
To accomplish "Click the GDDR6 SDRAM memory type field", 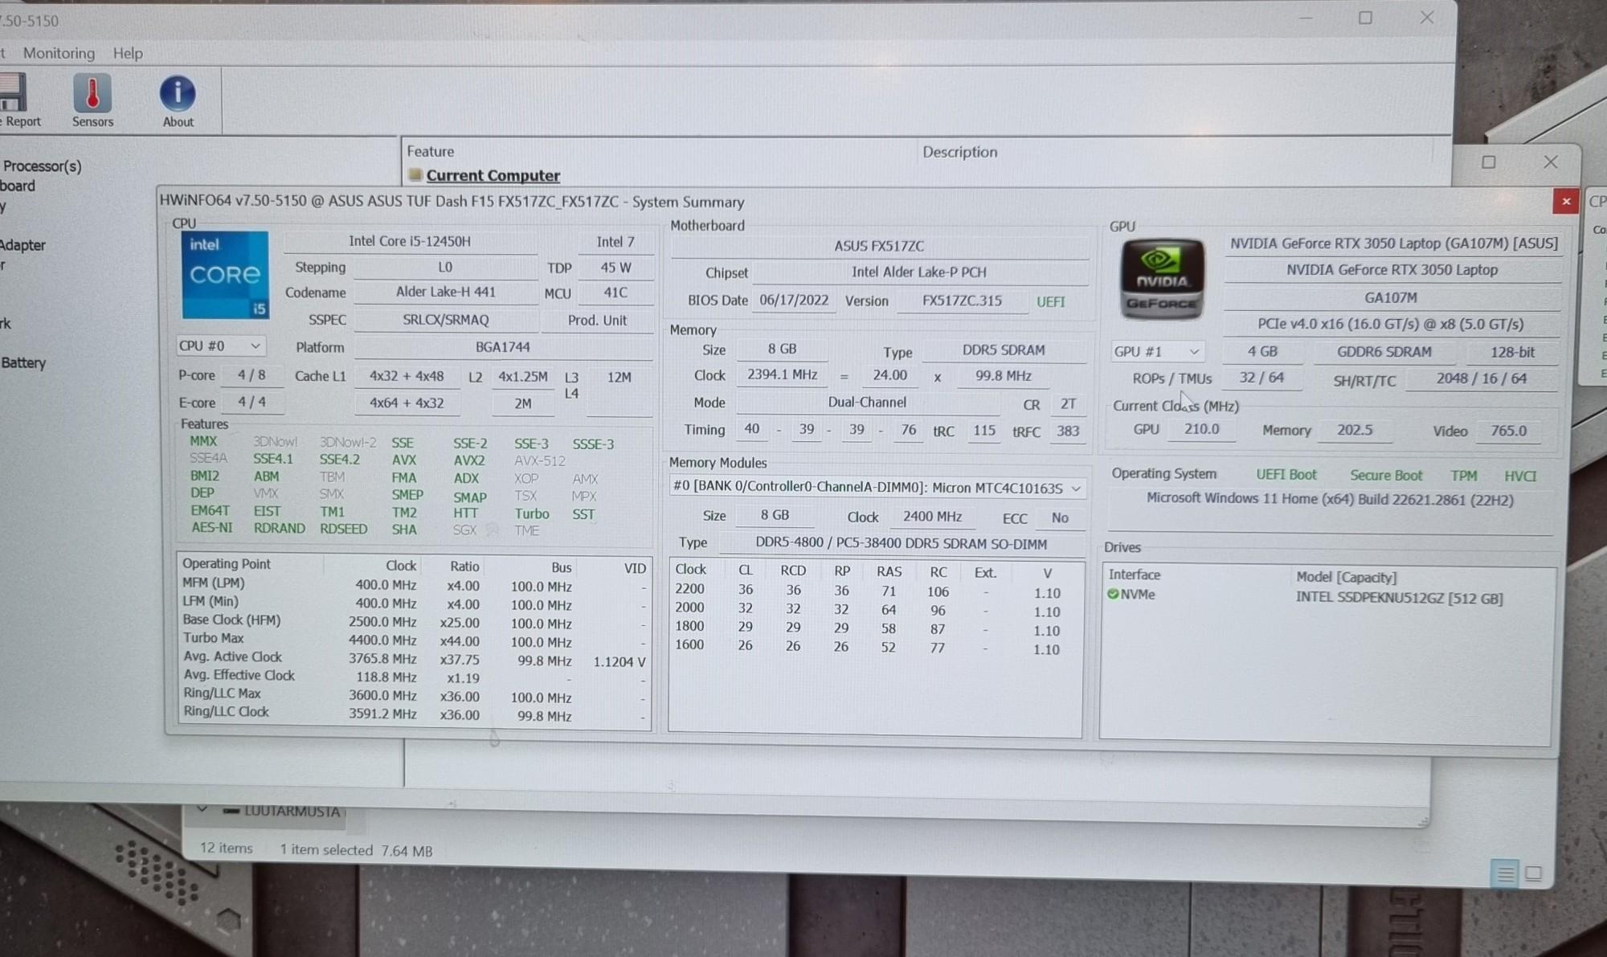I will click(1384, 352).
